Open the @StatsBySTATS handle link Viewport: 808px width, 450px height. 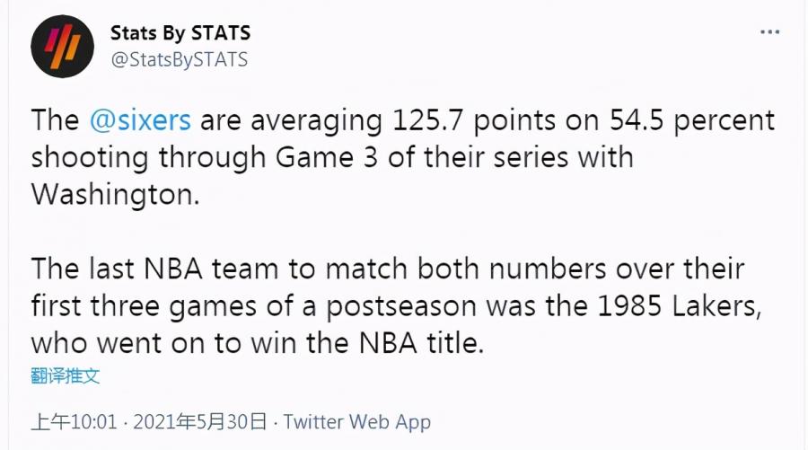180,59
